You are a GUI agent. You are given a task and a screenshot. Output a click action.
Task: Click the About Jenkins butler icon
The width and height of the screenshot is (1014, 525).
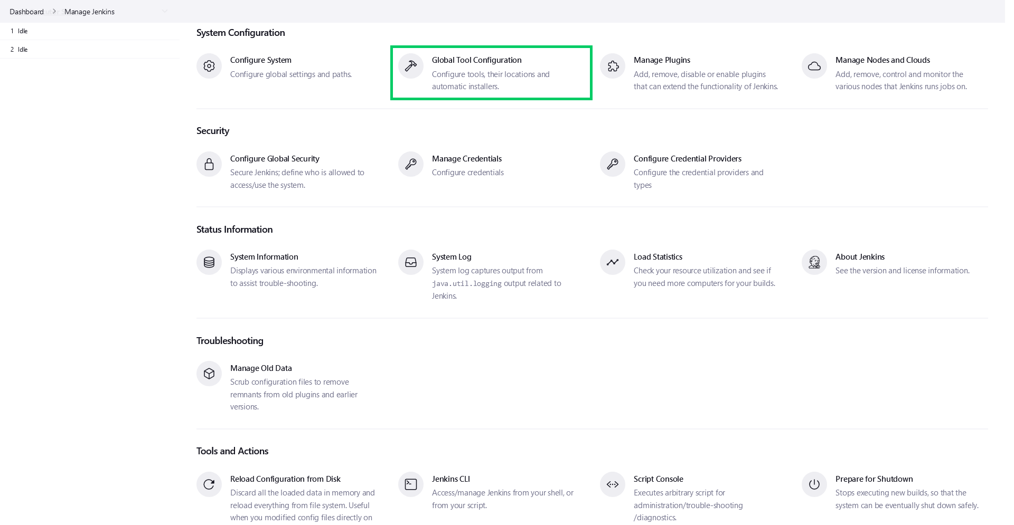(814, 262)
